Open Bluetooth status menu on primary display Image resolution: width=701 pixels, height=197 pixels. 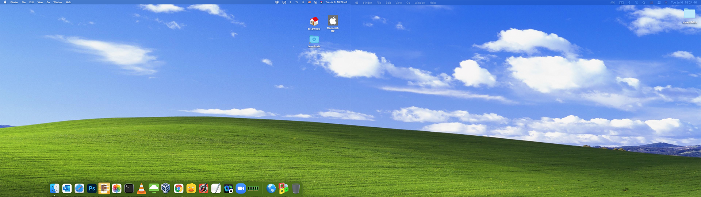pos(291,2)
